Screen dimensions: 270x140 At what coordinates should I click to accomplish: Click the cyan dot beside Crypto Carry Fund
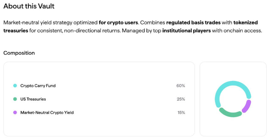pyautogui.click(x=15, y=86)
